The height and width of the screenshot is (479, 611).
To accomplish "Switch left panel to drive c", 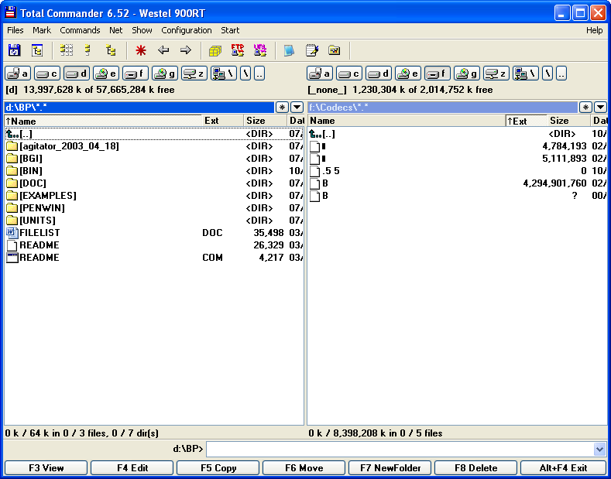I will pos(47,74).
